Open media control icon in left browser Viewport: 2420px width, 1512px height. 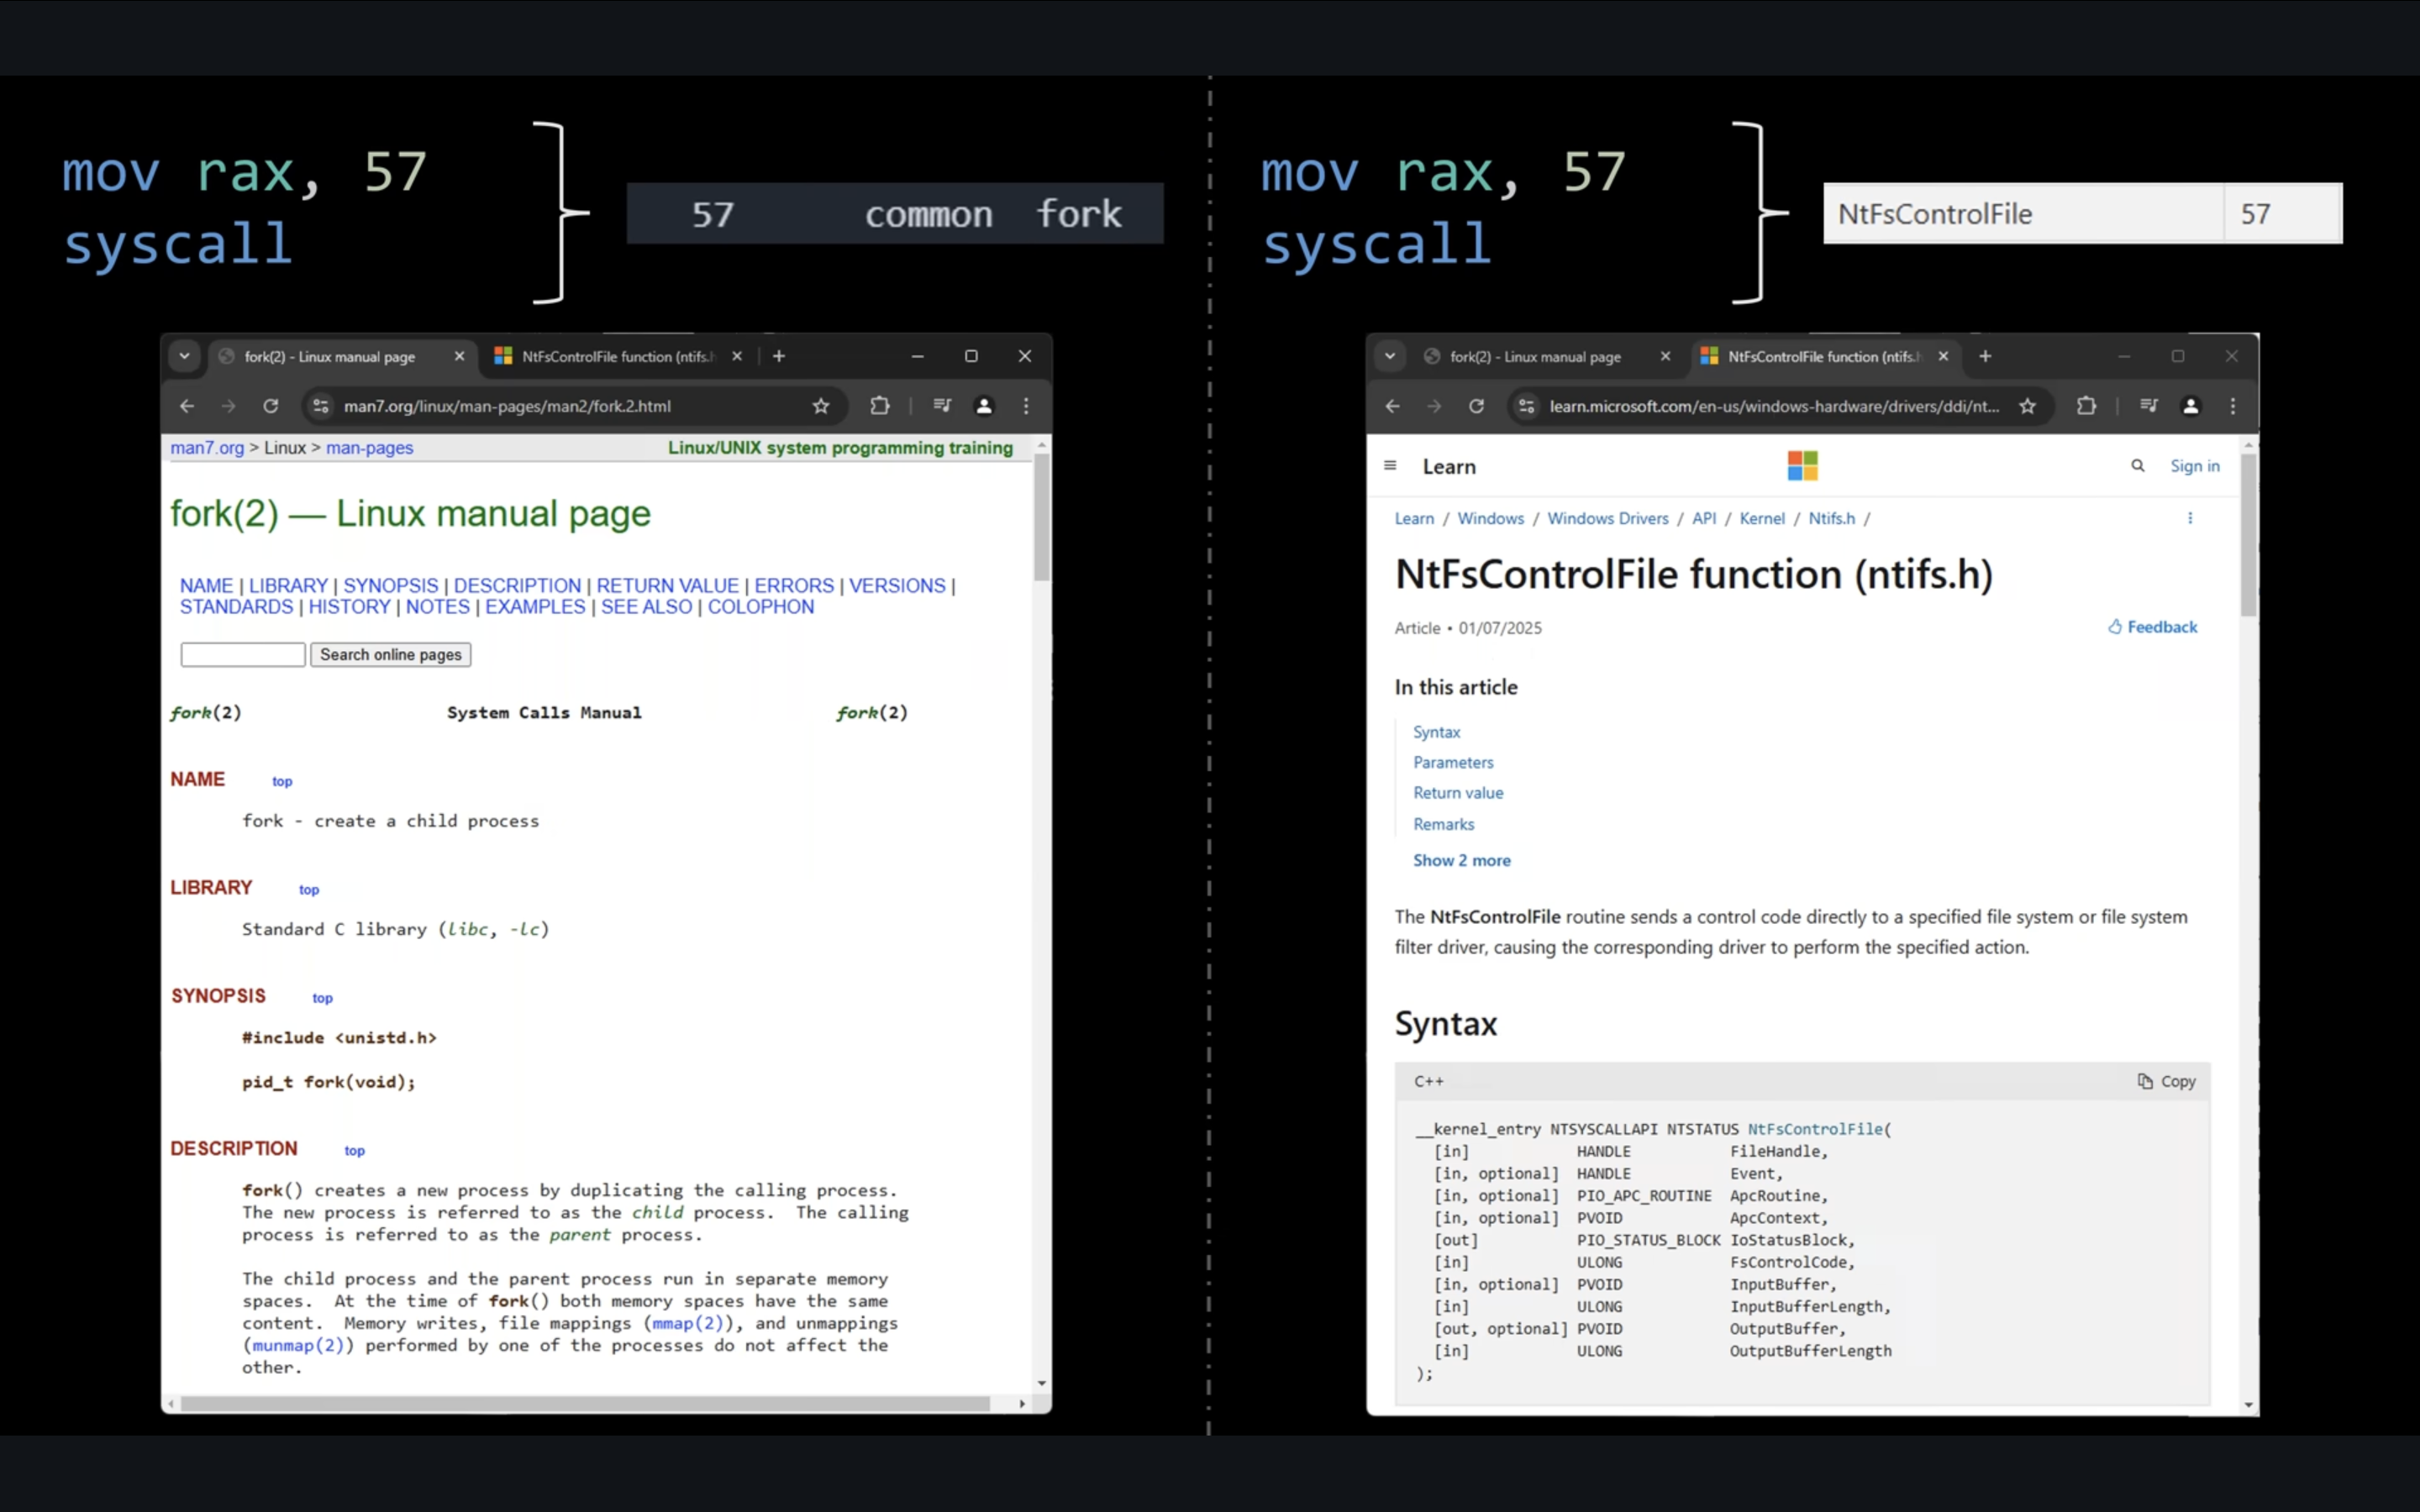[x=942, y=406]
